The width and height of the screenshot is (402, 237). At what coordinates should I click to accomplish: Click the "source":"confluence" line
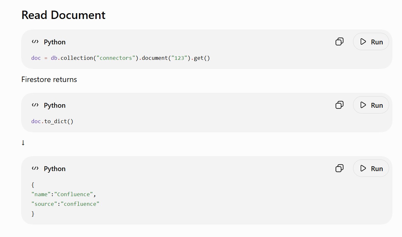tap(65, 204)
